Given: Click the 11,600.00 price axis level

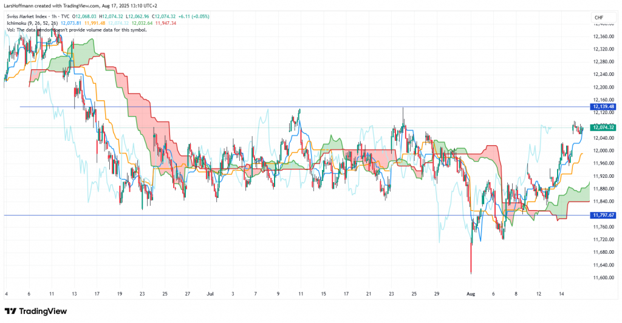Looking at the screenshot, I should coord(604,277).
